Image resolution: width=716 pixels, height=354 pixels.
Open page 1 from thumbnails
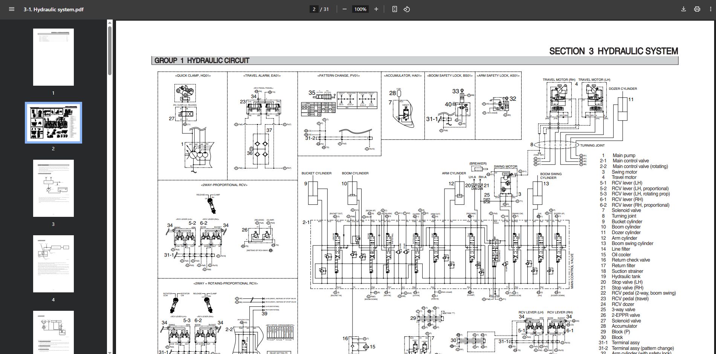pos(53,56)
